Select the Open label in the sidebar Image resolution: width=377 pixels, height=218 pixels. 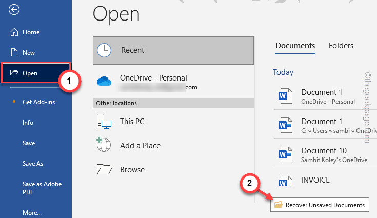[30, 73]
